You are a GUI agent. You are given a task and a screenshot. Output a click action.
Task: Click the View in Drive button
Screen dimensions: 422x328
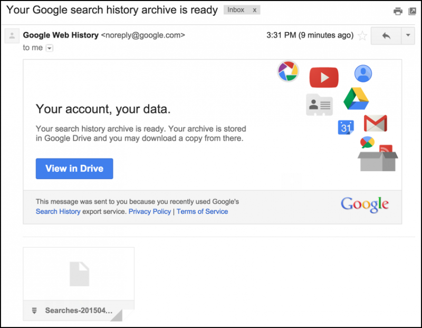click(x=74, y=168)
